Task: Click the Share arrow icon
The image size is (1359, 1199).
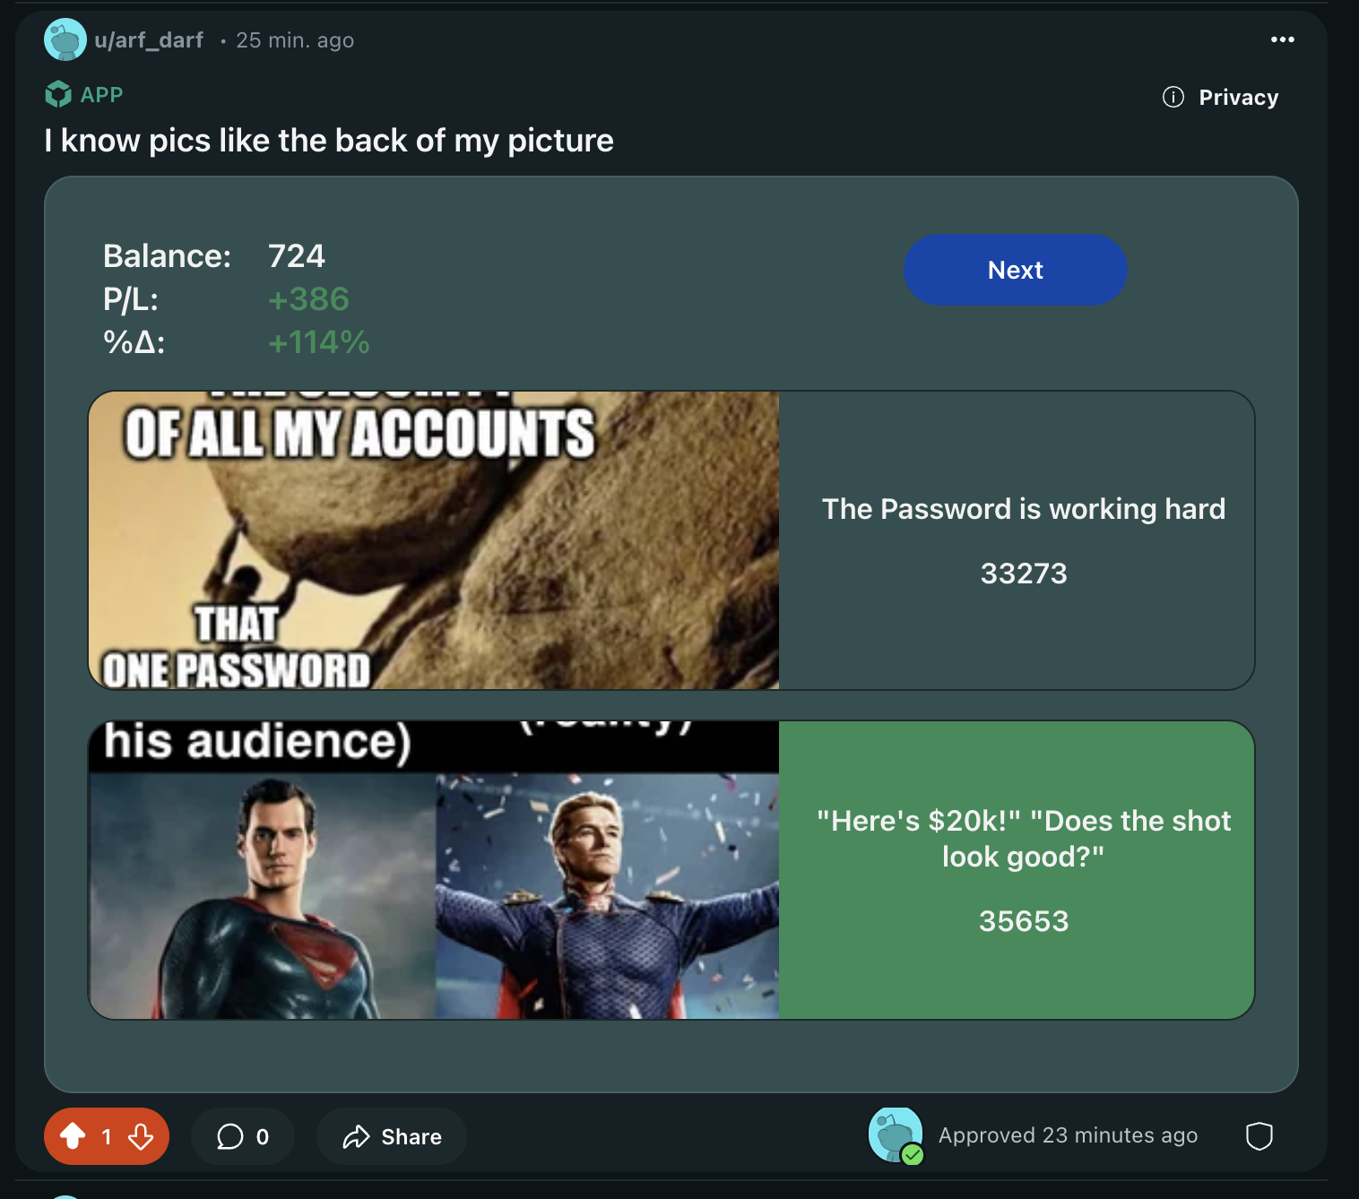Action: (356, 1137)
